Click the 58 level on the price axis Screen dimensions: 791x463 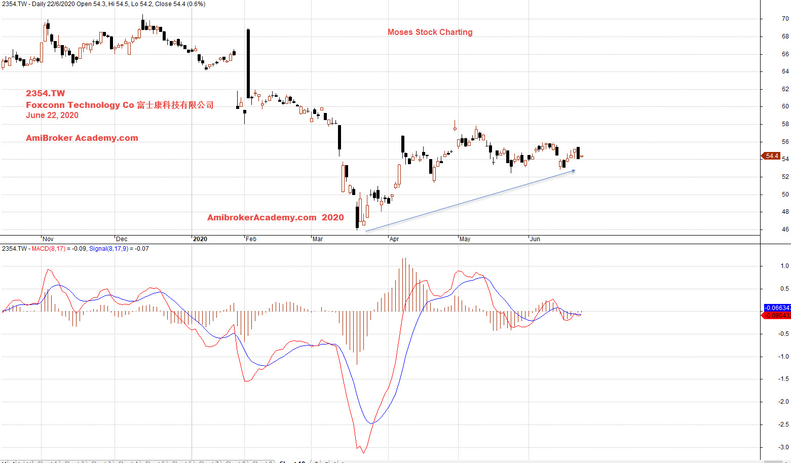coord(785,124)
